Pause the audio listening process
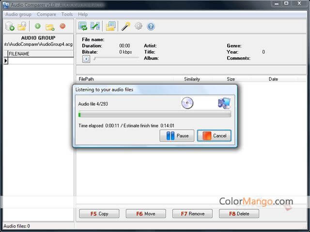Screen dimensions: 310x232 point(177,135)
